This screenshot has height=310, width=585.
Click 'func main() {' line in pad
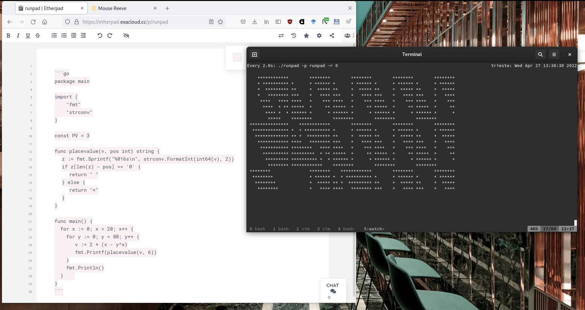73,221
